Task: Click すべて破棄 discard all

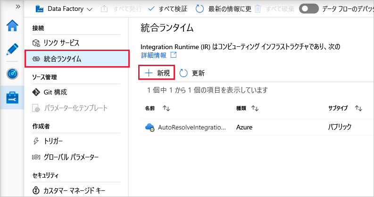Action: pyautogui.click(x=280, y=9)
